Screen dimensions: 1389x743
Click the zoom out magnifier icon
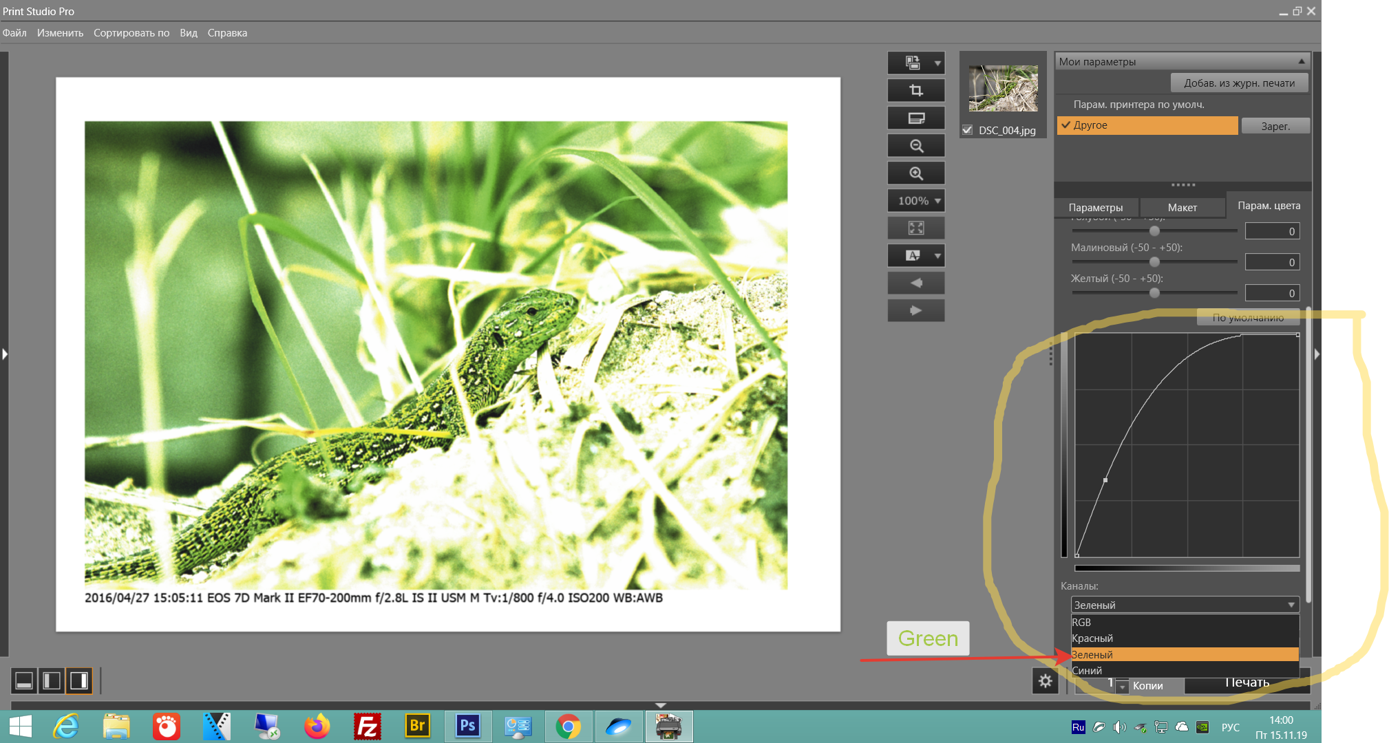coord(915,146)
